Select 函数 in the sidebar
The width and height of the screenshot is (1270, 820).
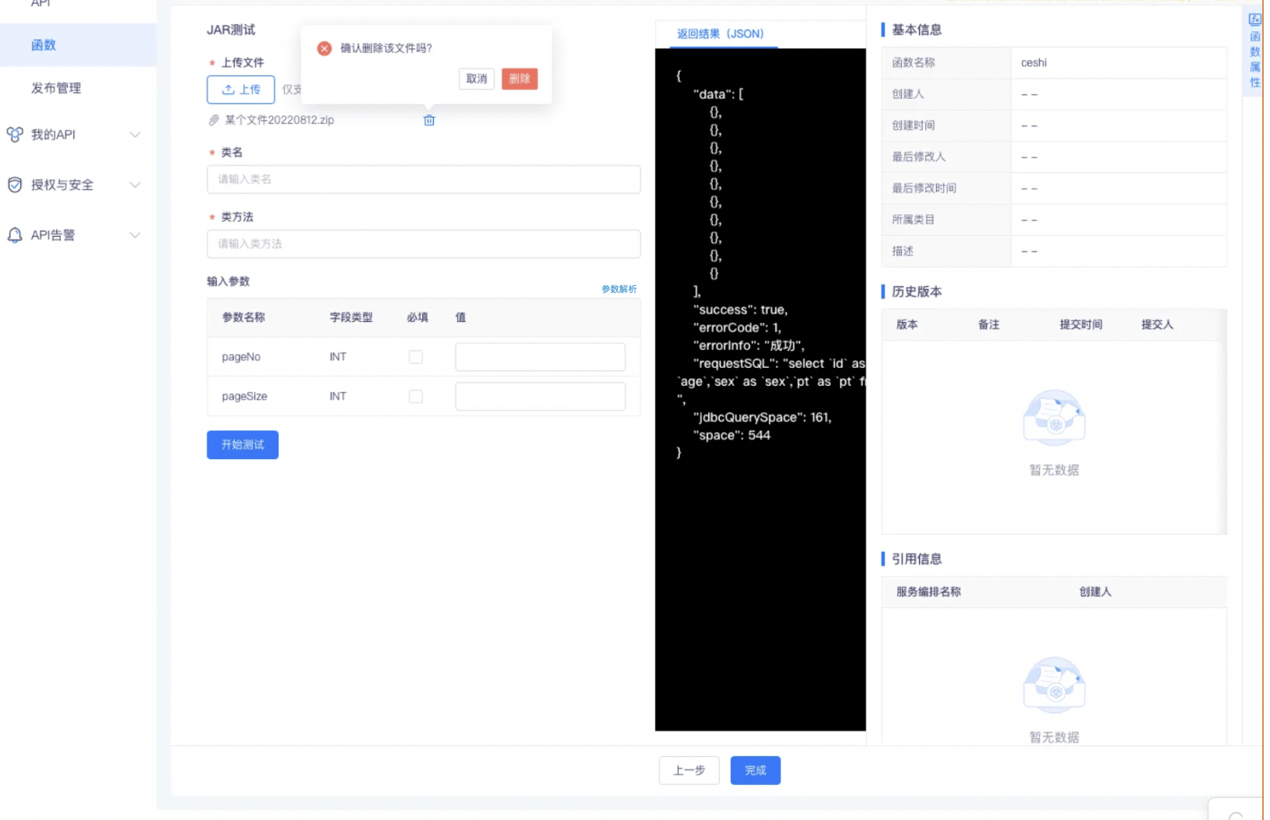coord(78,45)
